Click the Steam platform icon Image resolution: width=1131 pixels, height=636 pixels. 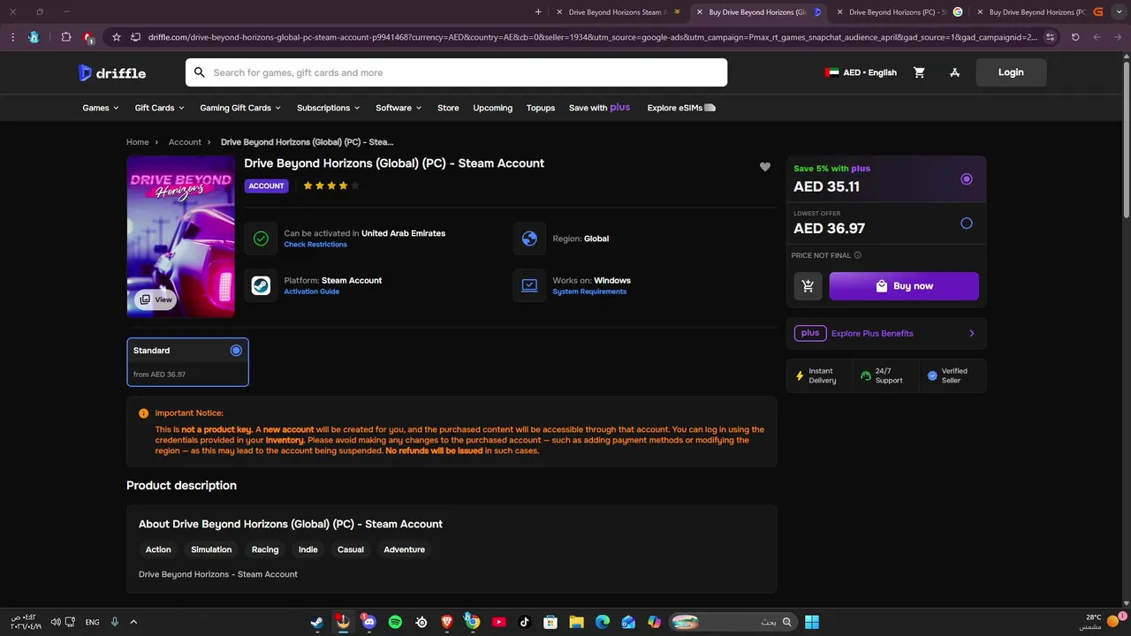pyautogui.click(x=261, y=285)
